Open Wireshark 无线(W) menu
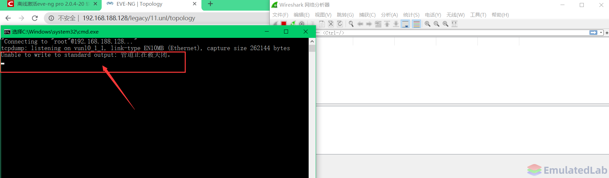This screenshot has height=178, width=609. pos(456,15)
